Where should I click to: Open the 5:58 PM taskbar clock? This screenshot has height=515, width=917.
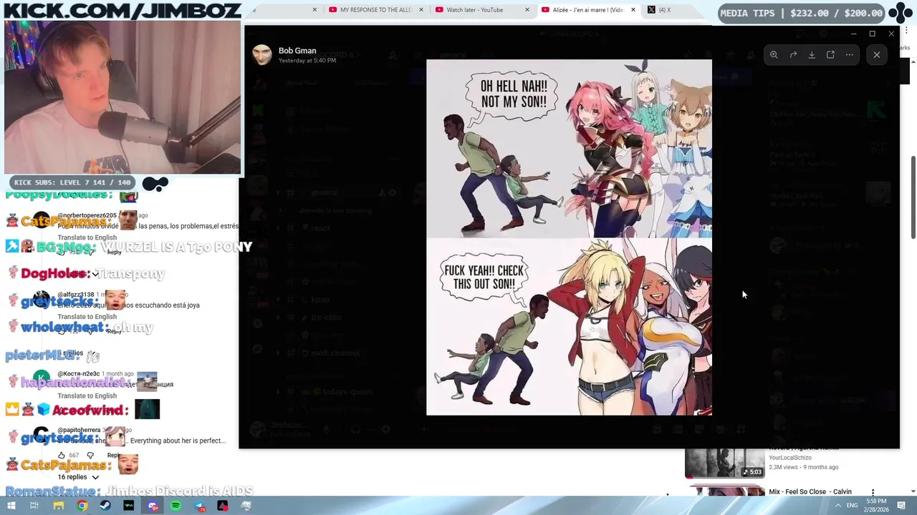click(876, 505)
